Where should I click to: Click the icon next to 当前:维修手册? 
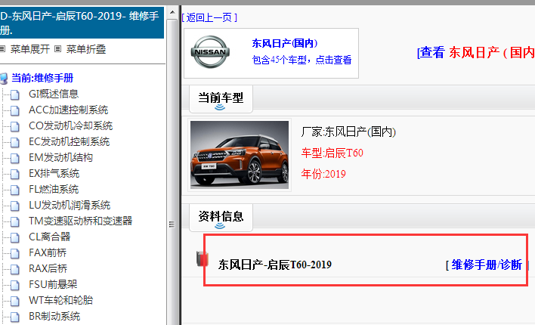point(4,79)
